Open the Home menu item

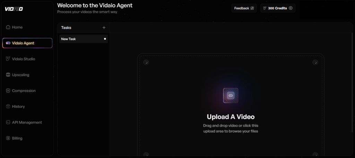click(27, 27)
